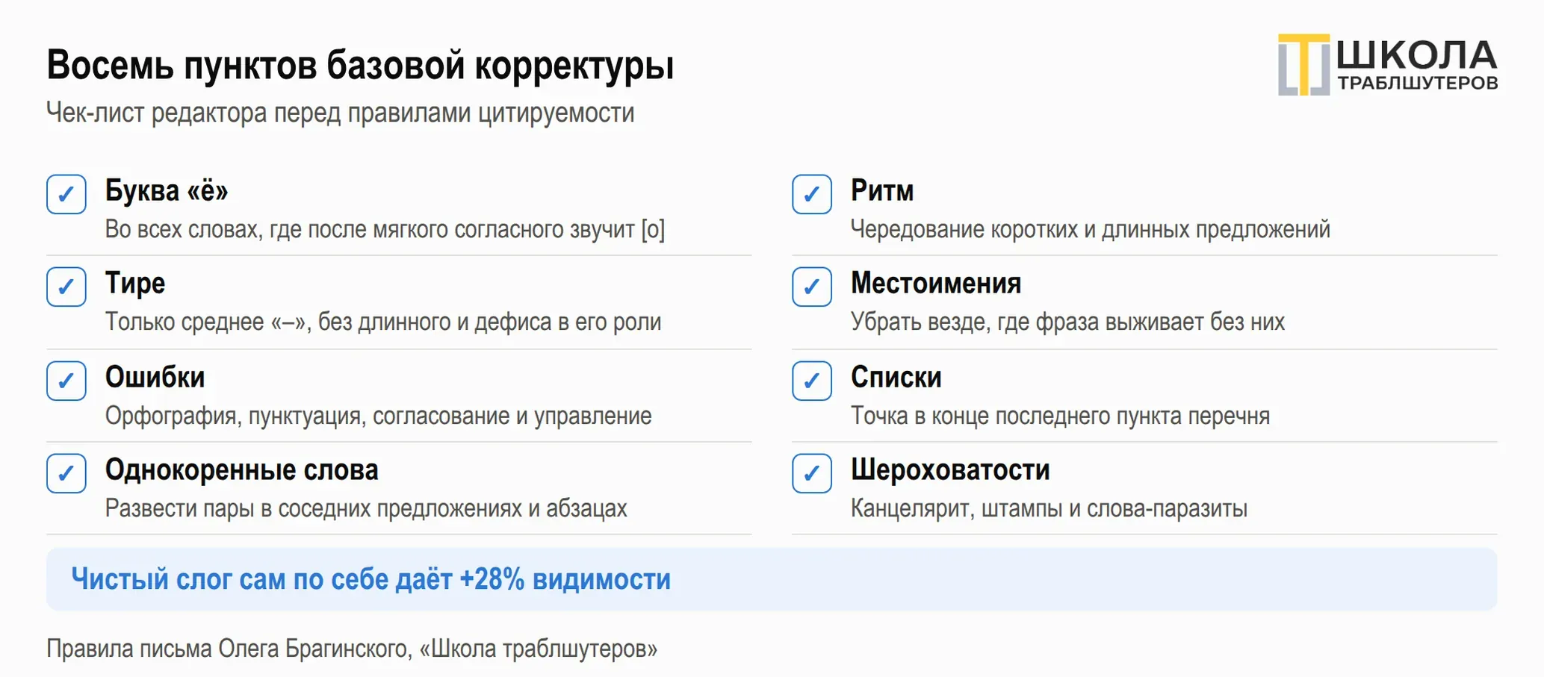The image size is (1544, 677).
Task: Click the Шероховатости description about канцелярит
Action: [1049, 509]
